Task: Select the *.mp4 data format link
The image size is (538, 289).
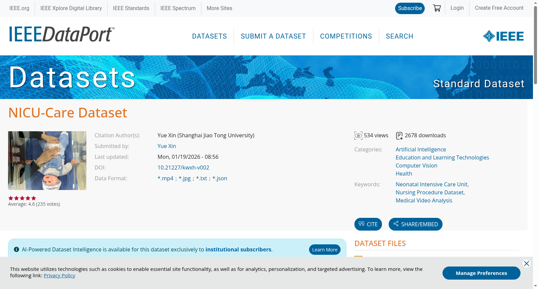Action: point(165,178)
